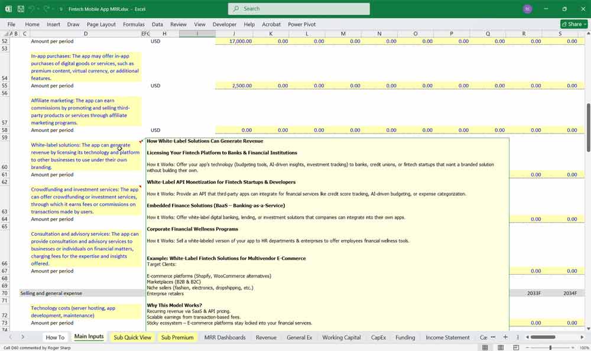Click the Save icon in title bar
591x351 pixels.
click(21, 9)
